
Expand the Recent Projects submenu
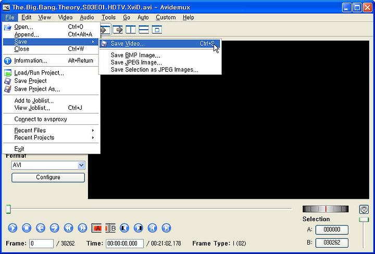[x=51, y=137]
